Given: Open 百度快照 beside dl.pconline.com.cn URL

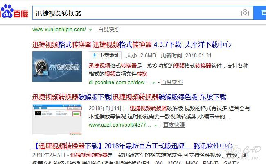Looking at the screenshot, I should [x=172, y=82].
